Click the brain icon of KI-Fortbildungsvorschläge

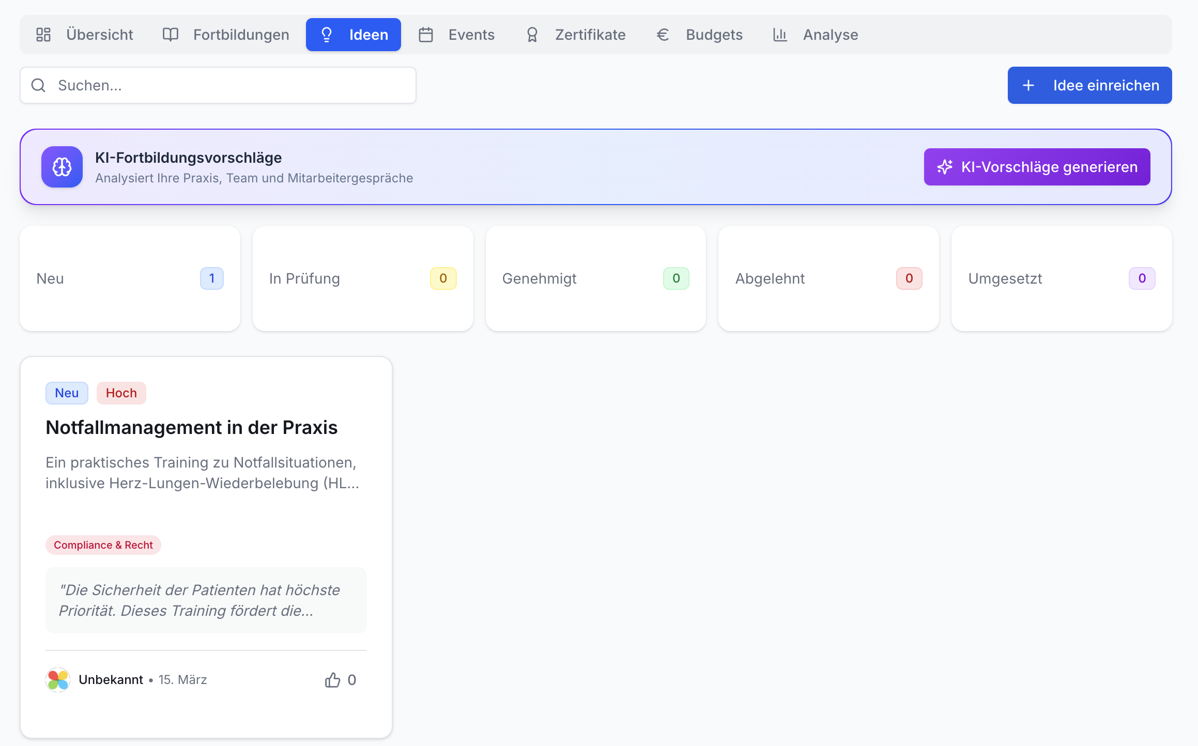pos(62,167)
